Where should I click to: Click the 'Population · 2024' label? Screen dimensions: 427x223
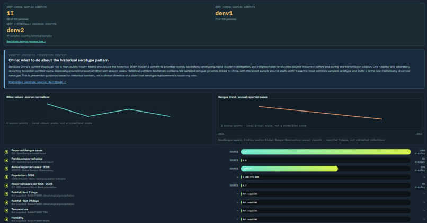pos(23,175)
